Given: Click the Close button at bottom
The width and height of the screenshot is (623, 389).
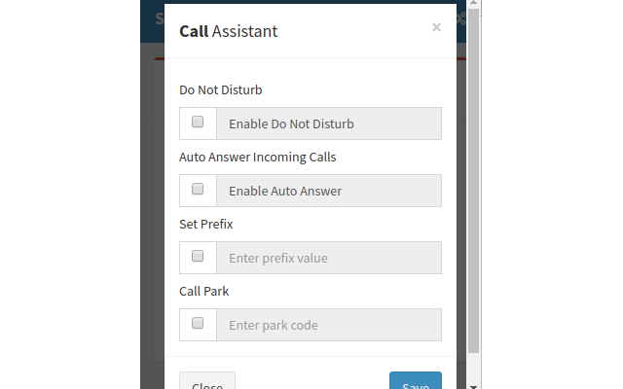Looking at the screenshot, I should pyautogui.click(x=207, y=381).
